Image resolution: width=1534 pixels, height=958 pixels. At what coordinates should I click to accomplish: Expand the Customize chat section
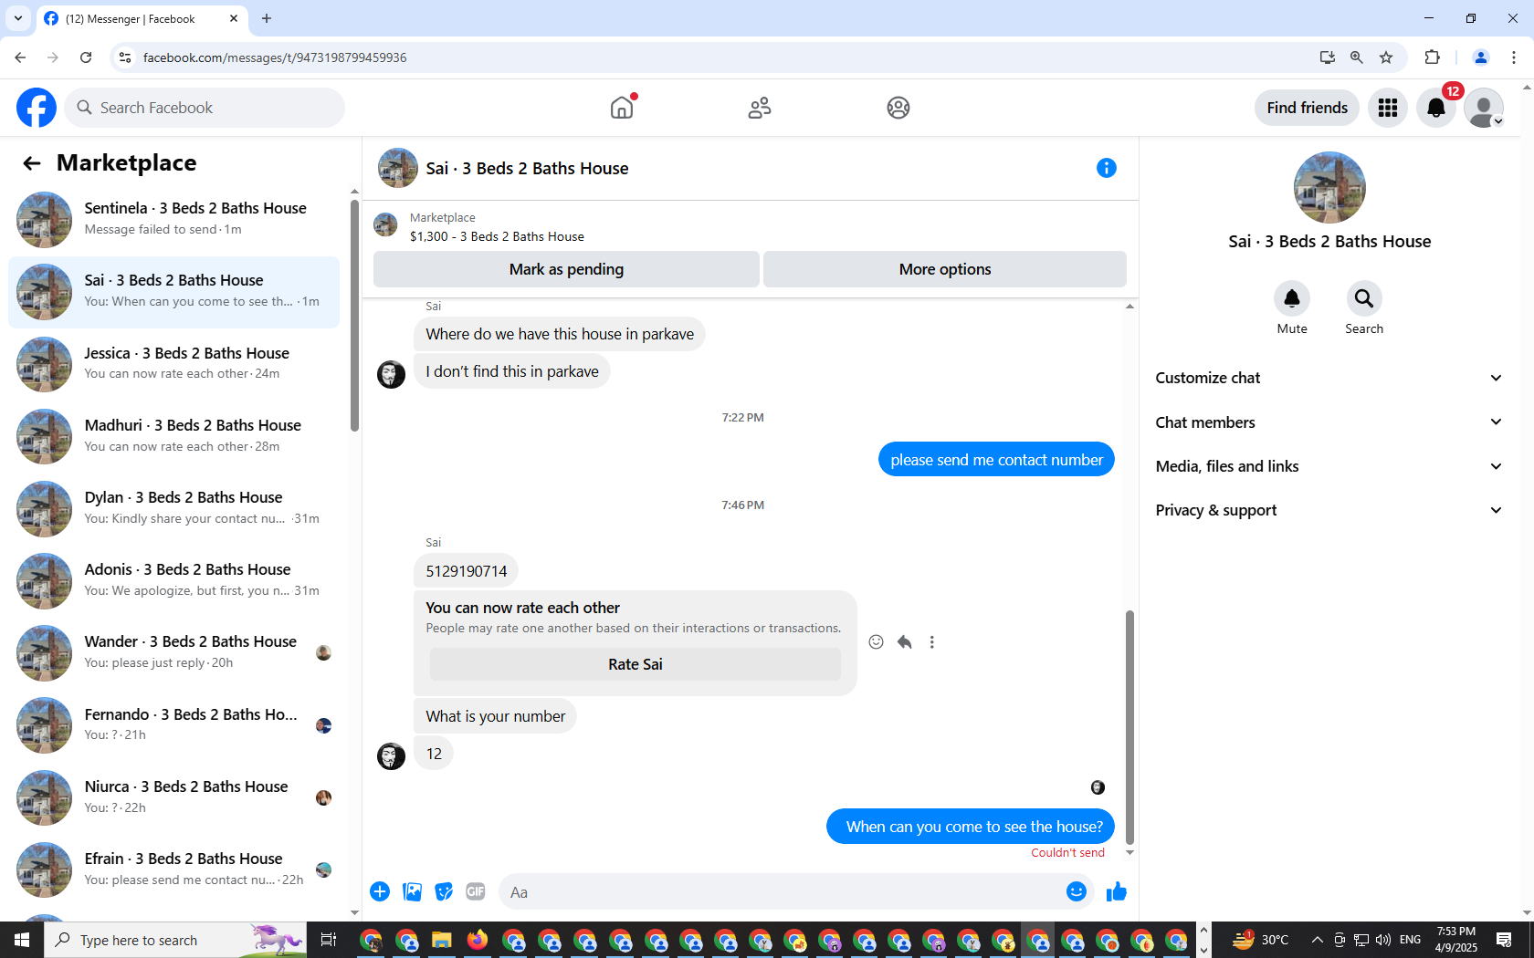pos(1329,378)
